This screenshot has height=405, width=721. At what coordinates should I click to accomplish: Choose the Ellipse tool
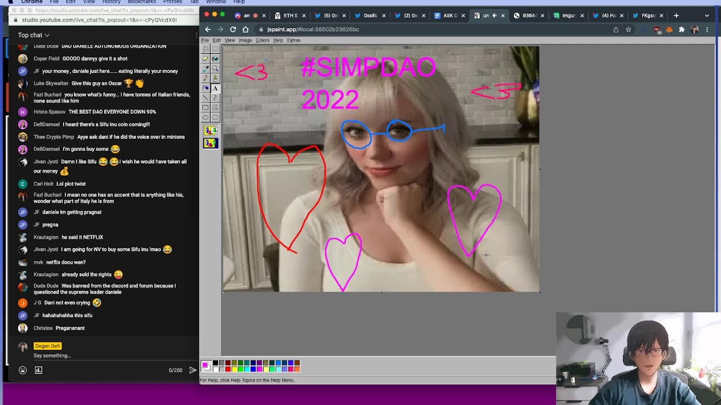pos(206,117)
